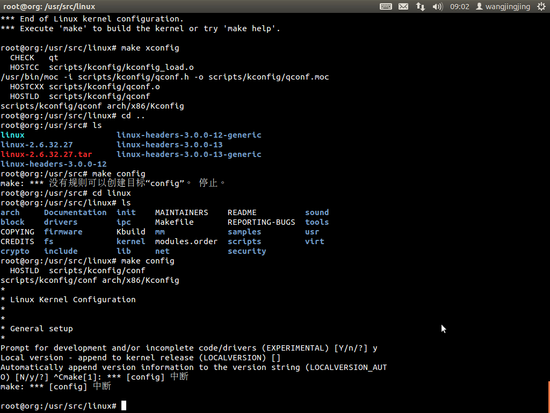Click the 'COPYING' file name
Screen dimensions: 550x413
(18, 232)
